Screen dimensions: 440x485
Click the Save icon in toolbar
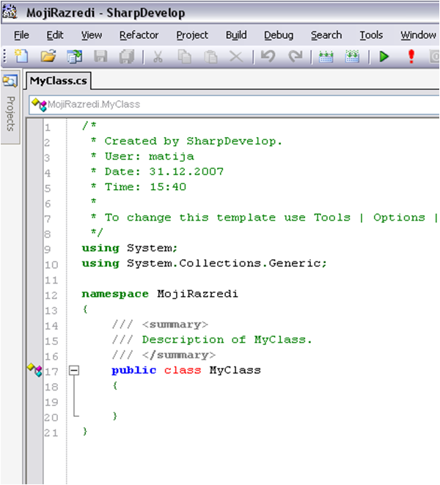(100, 56)
